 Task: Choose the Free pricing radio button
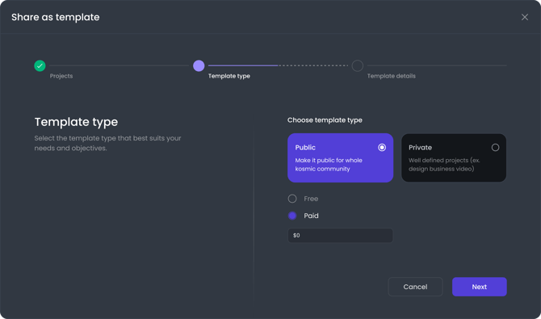pos(292,199)
